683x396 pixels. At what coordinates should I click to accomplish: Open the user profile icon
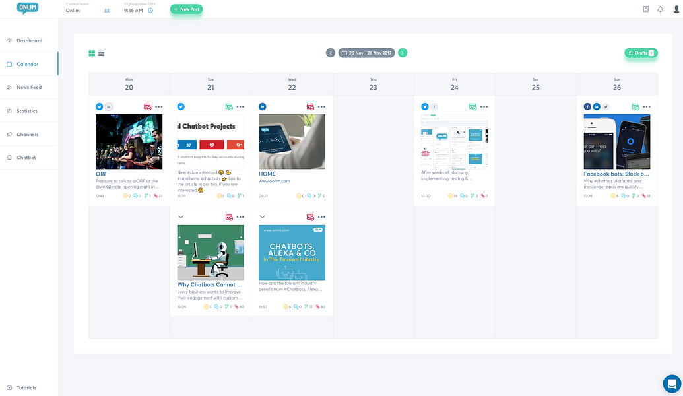[676, 9]
